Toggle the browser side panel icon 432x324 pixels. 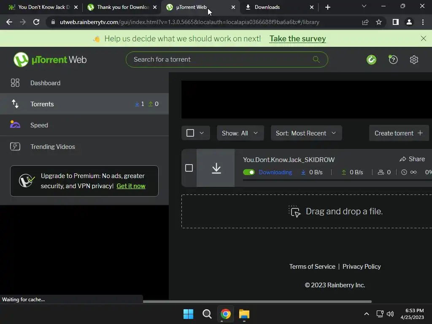pyautogui.click(x=396, y=22)
